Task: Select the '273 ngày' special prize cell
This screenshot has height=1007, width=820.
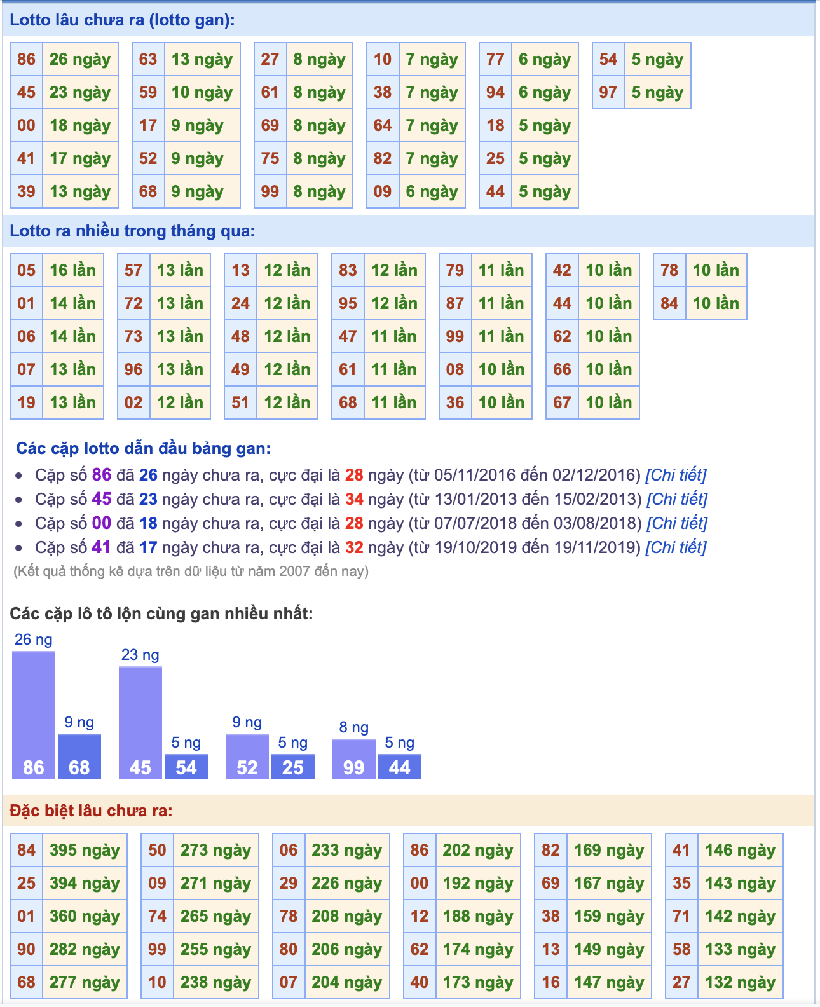Action: pyautogui.click(x=215, y=850)
